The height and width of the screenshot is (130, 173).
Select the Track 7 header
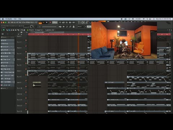pyautogui.click(x=22, y=73)
